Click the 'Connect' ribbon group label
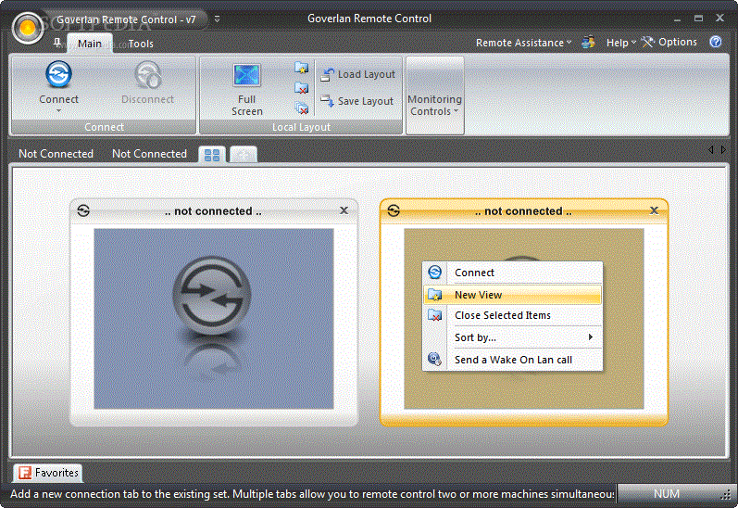This screenshot has width=738, height=508. [x=104, y=127]
